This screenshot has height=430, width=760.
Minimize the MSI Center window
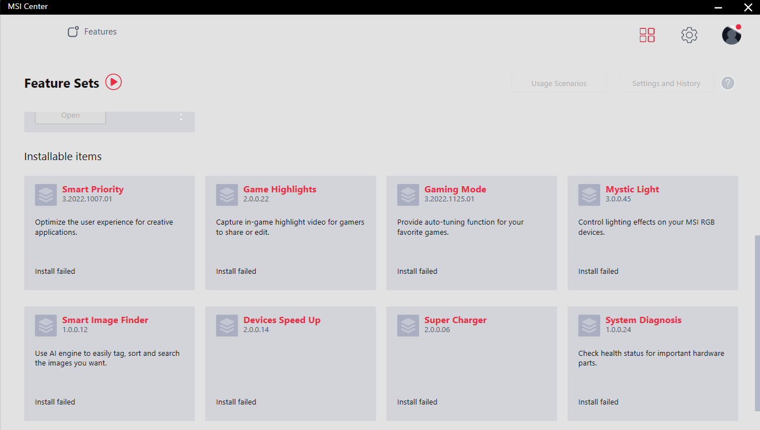coord(719,7)
